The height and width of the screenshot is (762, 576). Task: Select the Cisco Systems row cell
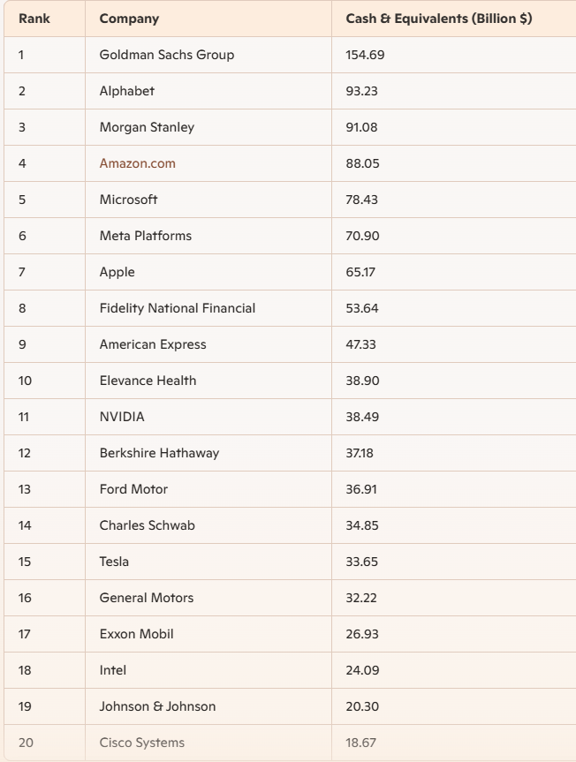tap(141, 743)
